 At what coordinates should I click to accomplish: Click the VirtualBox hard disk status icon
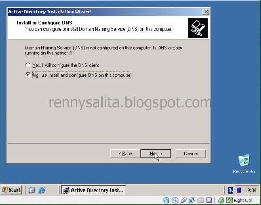(x=166, y=200)
